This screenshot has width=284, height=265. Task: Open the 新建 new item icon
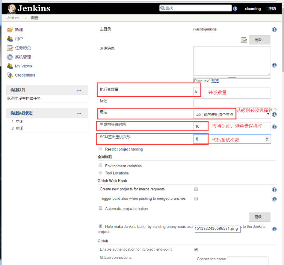10,30
